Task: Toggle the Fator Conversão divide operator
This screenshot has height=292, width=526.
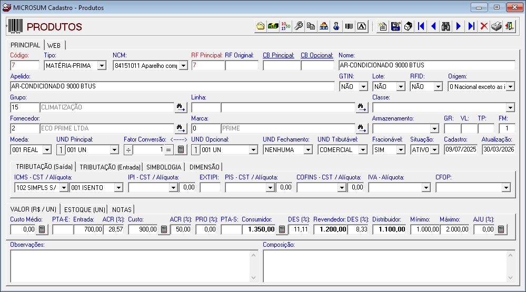Action: (128, 149)
